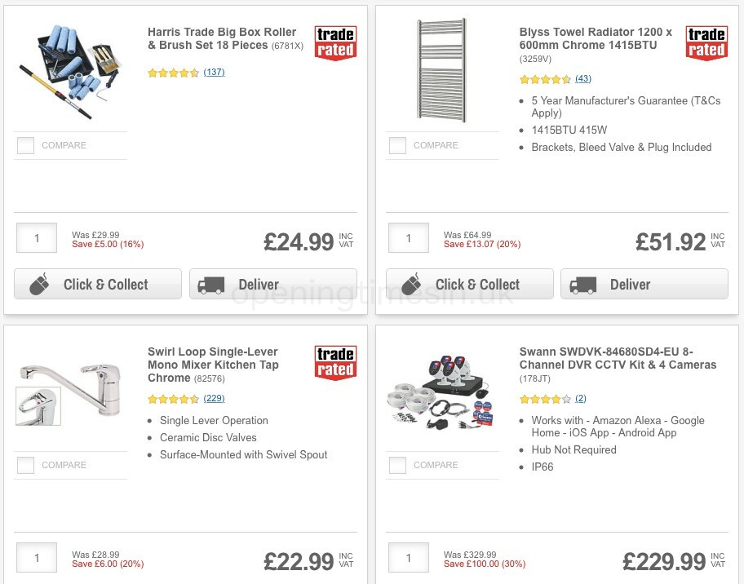Enable COMPARE on the Swann CCTV kit
The height and width of the screenshot is (584, 744).
pos(397,465)
